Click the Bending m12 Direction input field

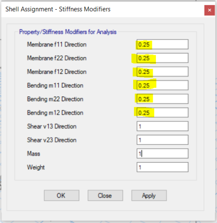[x=163, y=112]
